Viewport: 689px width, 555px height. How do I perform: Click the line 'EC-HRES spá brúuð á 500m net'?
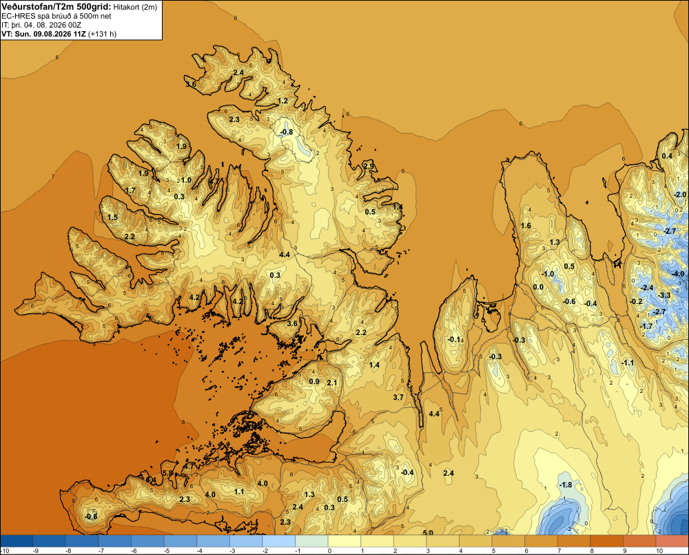56,16
